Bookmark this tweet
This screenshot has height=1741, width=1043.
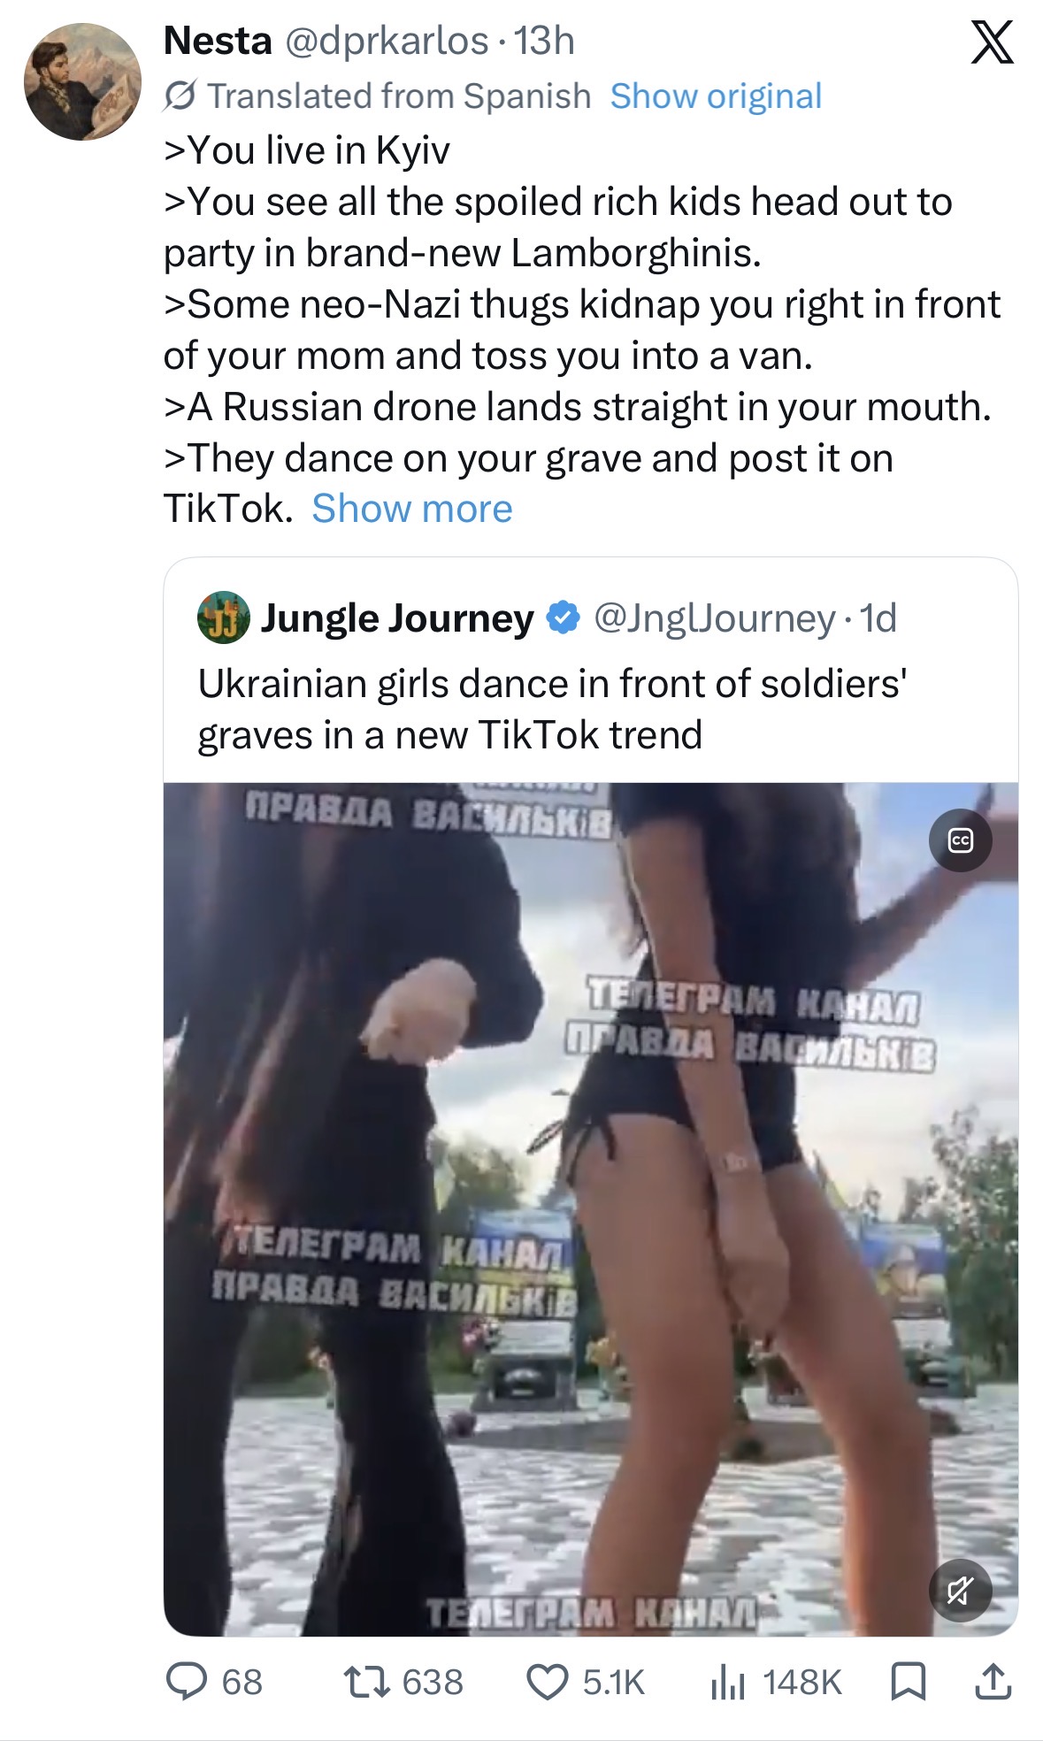[x=909, y=1682]
